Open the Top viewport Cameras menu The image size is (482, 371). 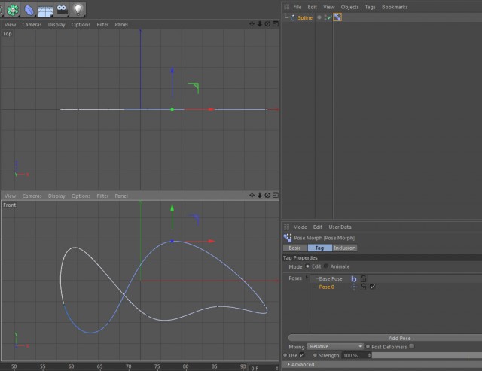pos(32,25)
